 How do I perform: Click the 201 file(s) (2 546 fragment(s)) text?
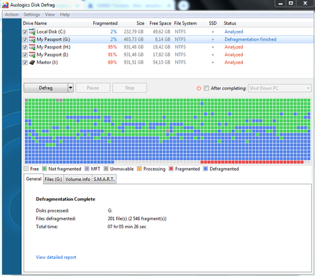137,218
